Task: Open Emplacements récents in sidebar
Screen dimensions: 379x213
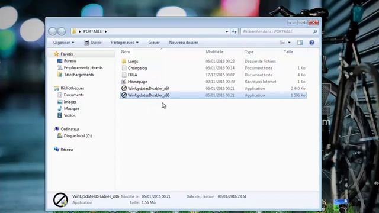Action: (83, 67)
